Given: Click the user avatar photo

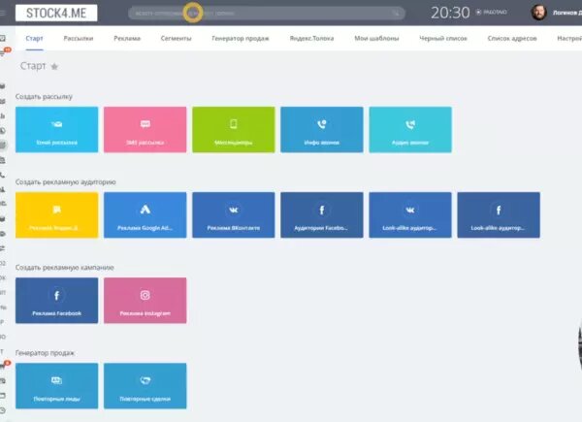Looking at the screenshot, I should tap(538, 13).
